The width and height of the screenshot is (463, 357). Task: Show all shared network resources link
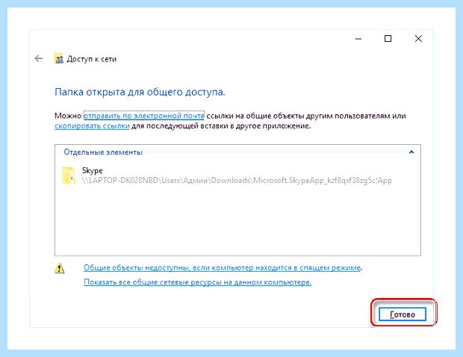point(198,282)
